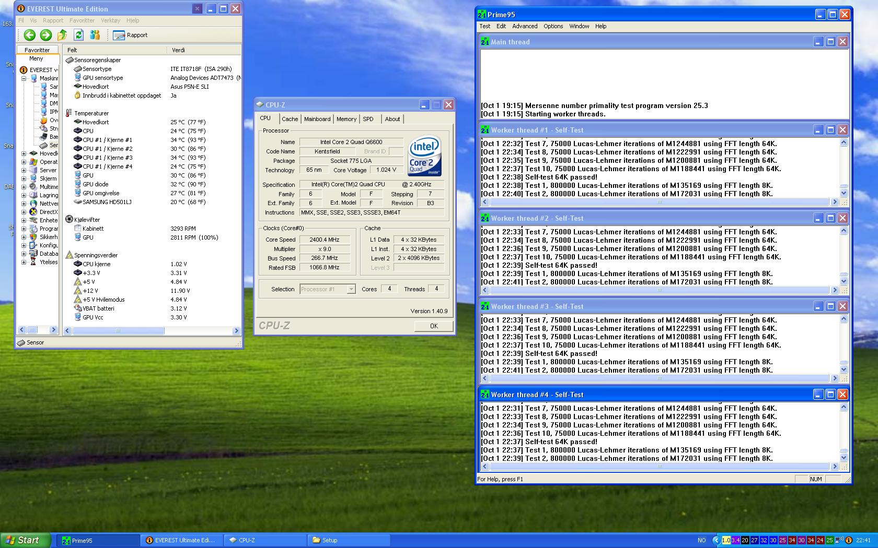
Task: Open Prime95 Options menu
Action: click(553, 26)
